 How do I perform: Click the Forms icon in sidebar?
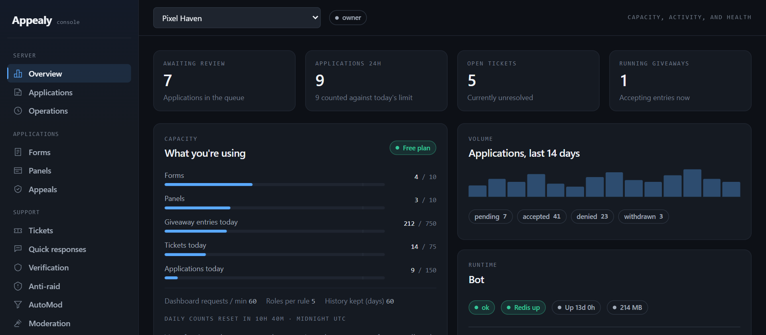[x=18, y=152]
